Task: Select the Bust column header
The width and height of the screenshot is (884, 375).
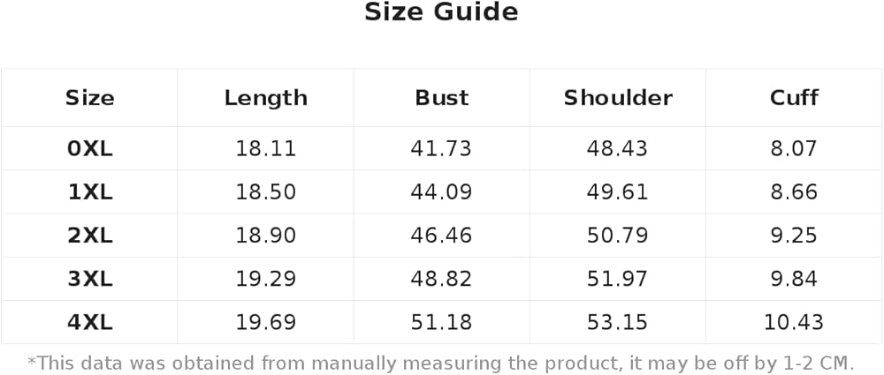Action: point(441,98)
